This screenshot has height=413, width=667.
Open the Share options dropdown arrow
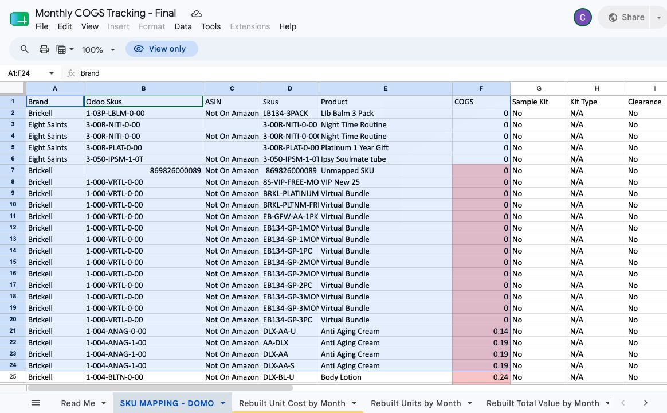(659, 17)
